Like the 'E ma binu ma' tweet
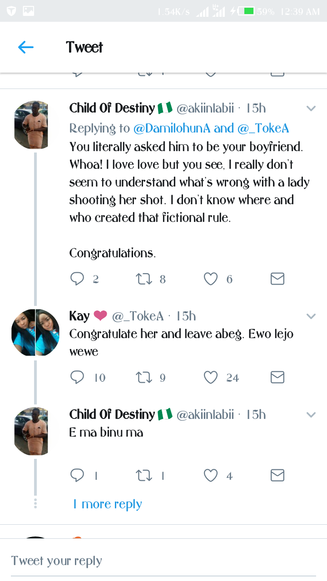Image resolution: width=327 pixels, height=581 pixels. 211,475
